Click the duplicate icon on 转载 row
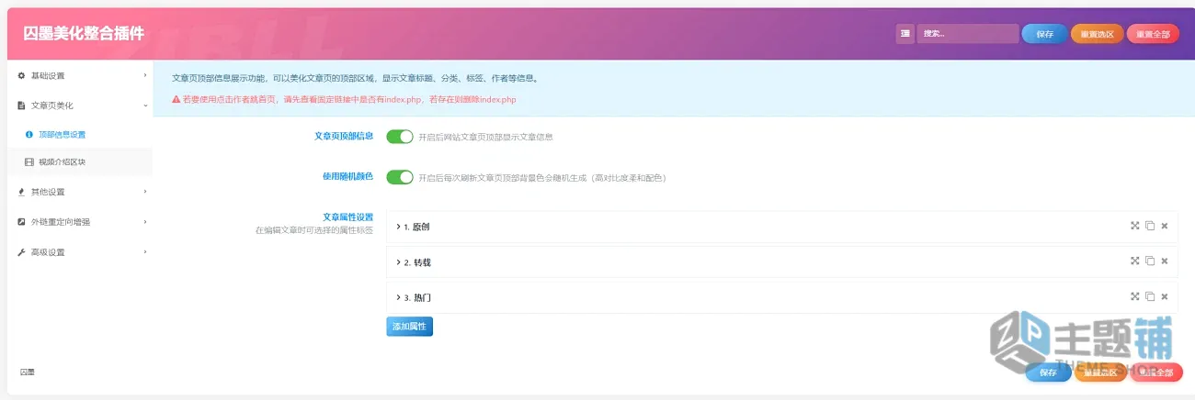Image resolution: width=1195 pixels, height=400 pixels. click(1149, 261)
